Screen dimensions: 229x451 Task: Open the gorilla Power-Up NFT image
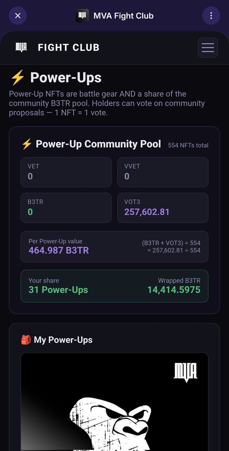point(114,401)
